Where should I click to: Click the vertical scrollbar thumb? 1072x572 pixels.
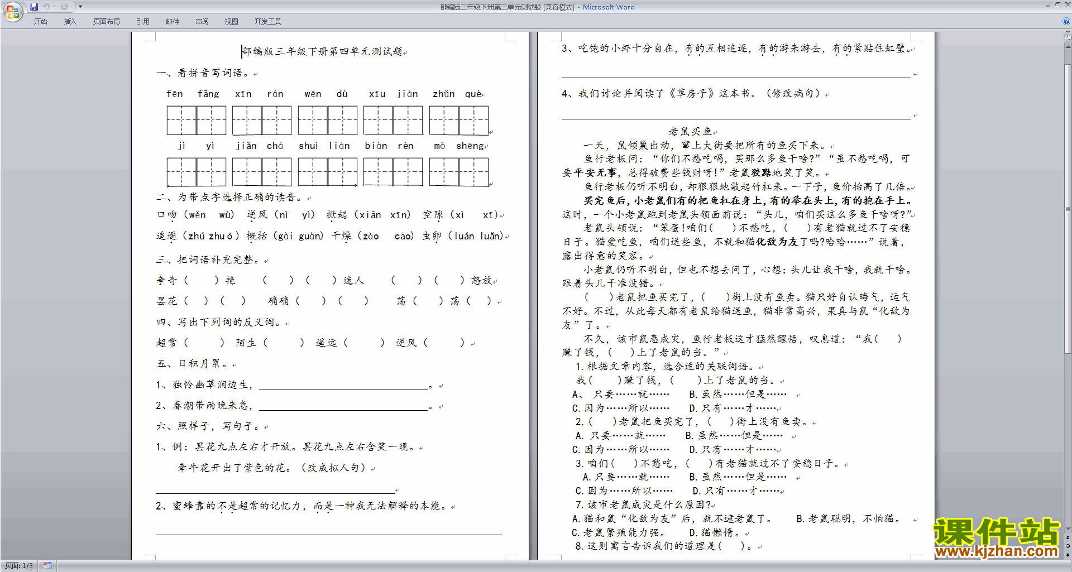1068,209
